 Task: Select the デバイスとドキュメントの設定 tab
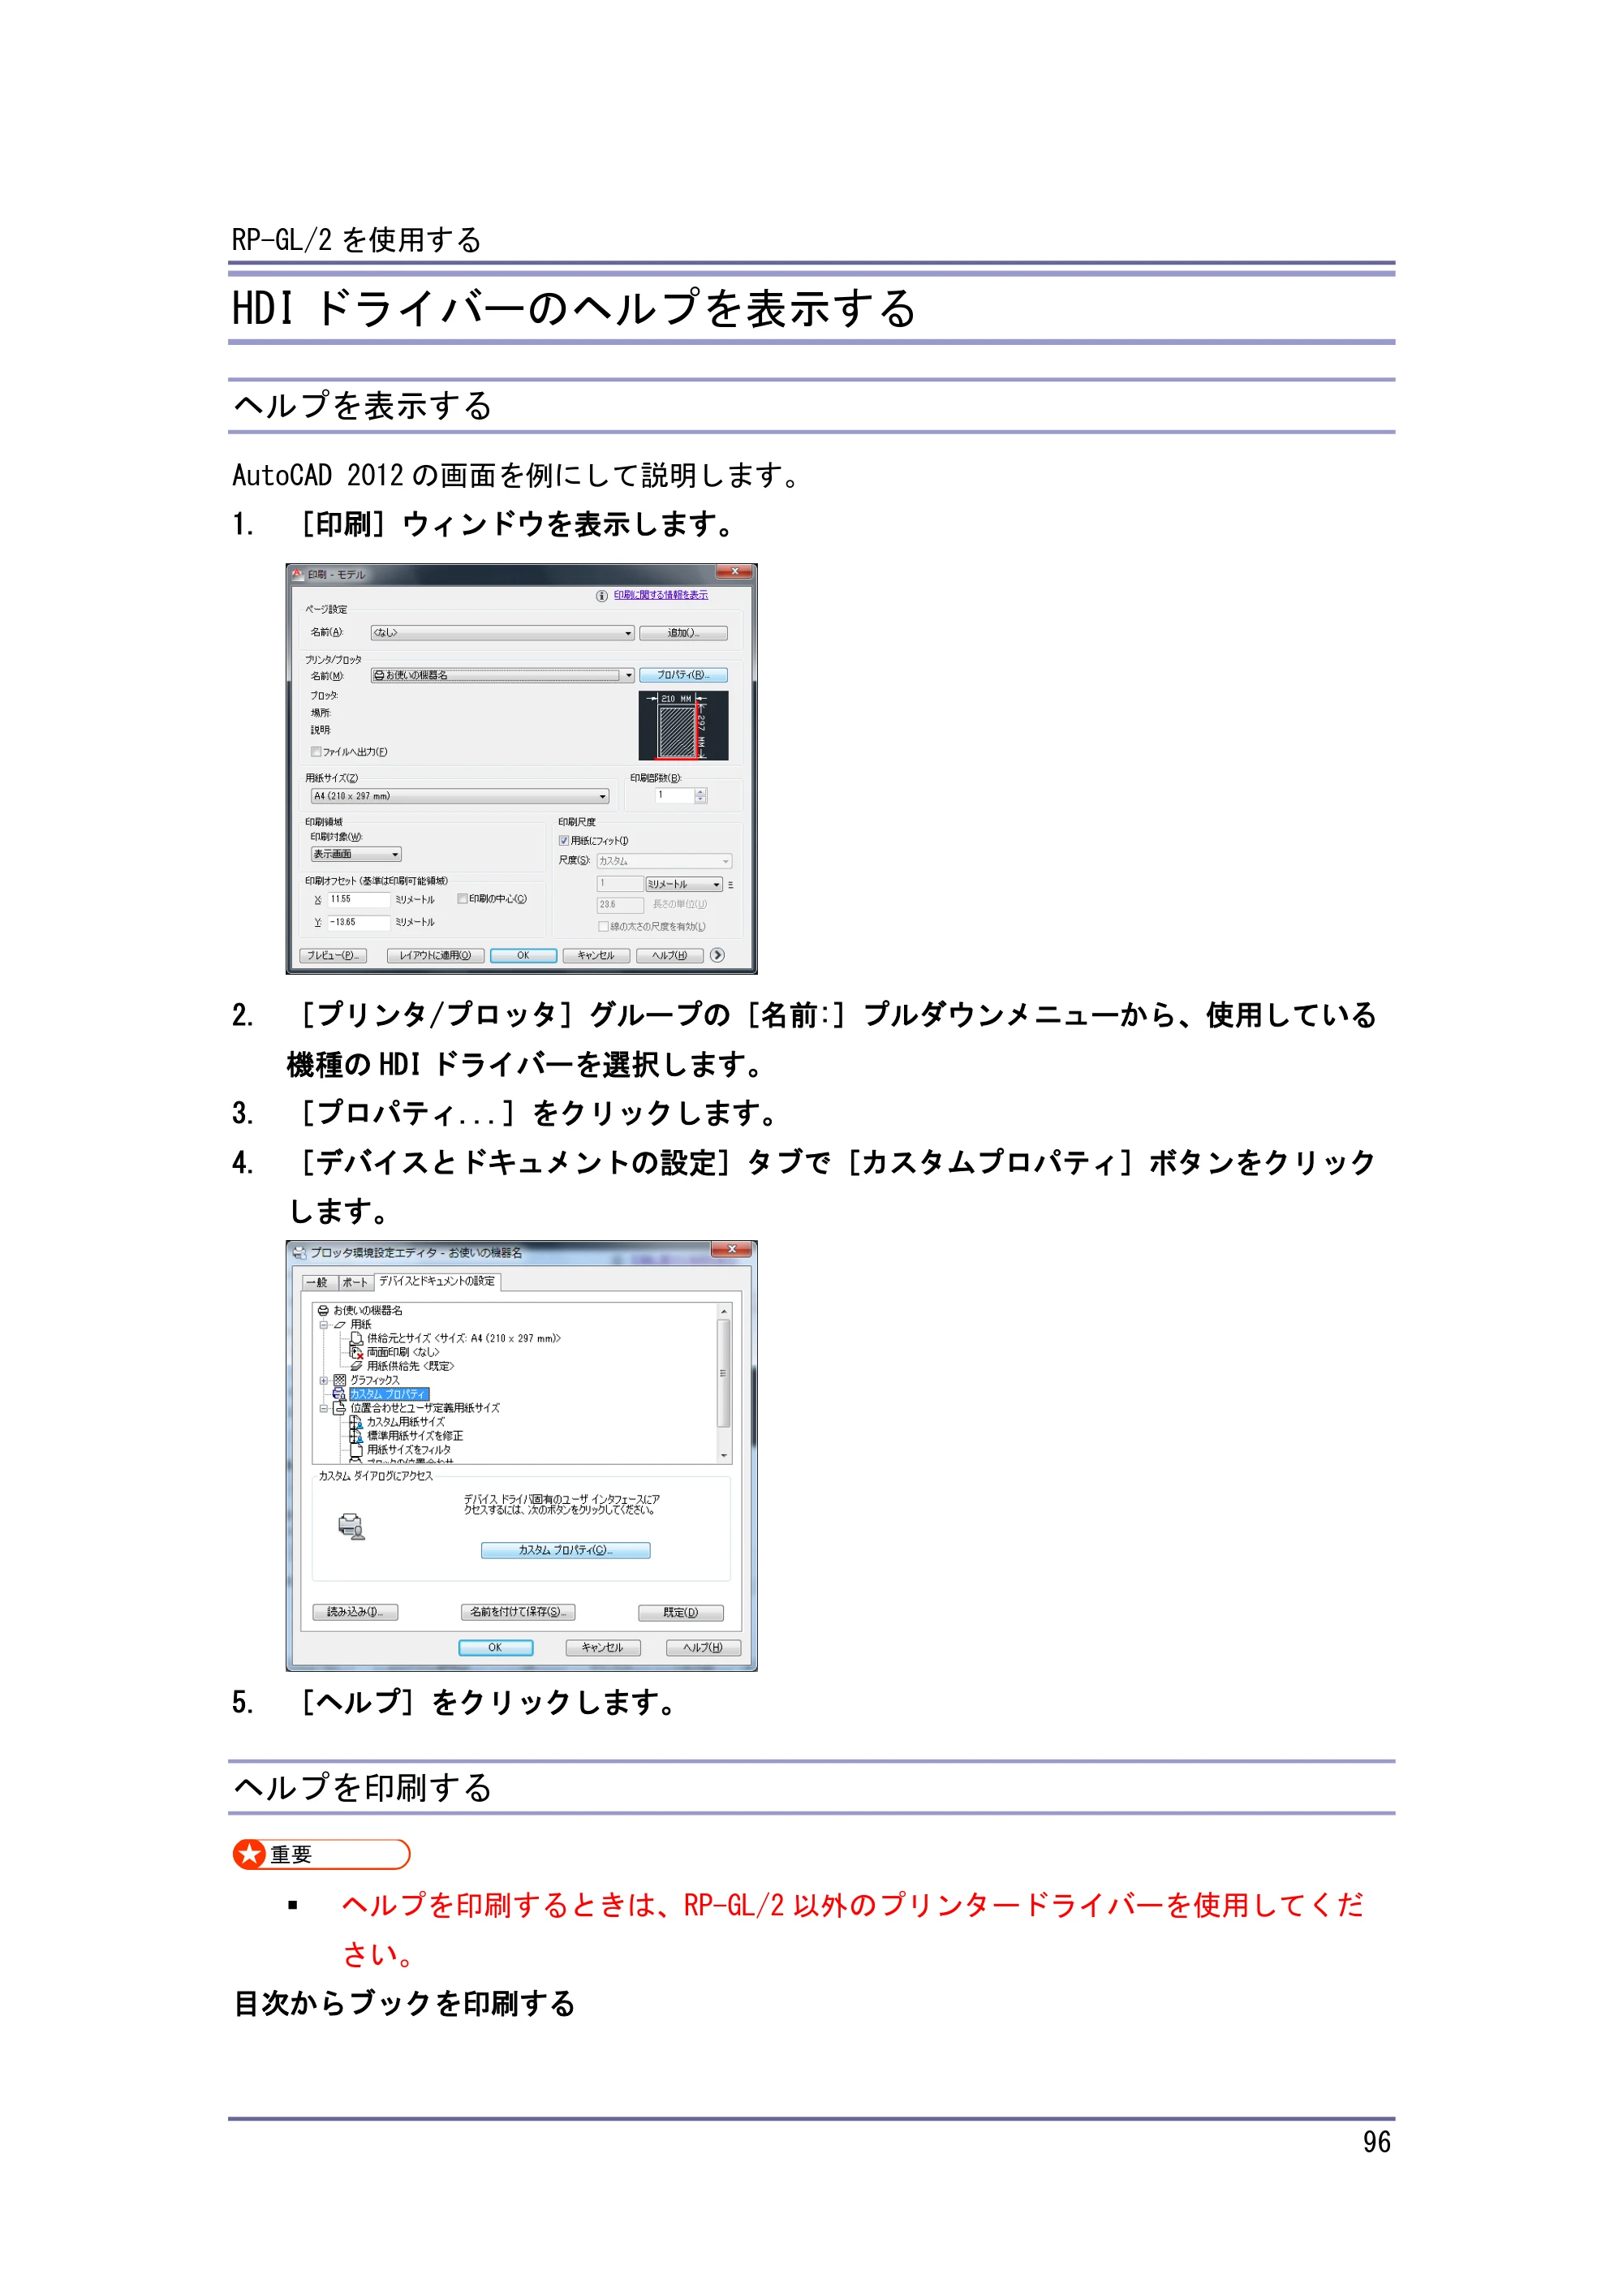pos(437,1282)
